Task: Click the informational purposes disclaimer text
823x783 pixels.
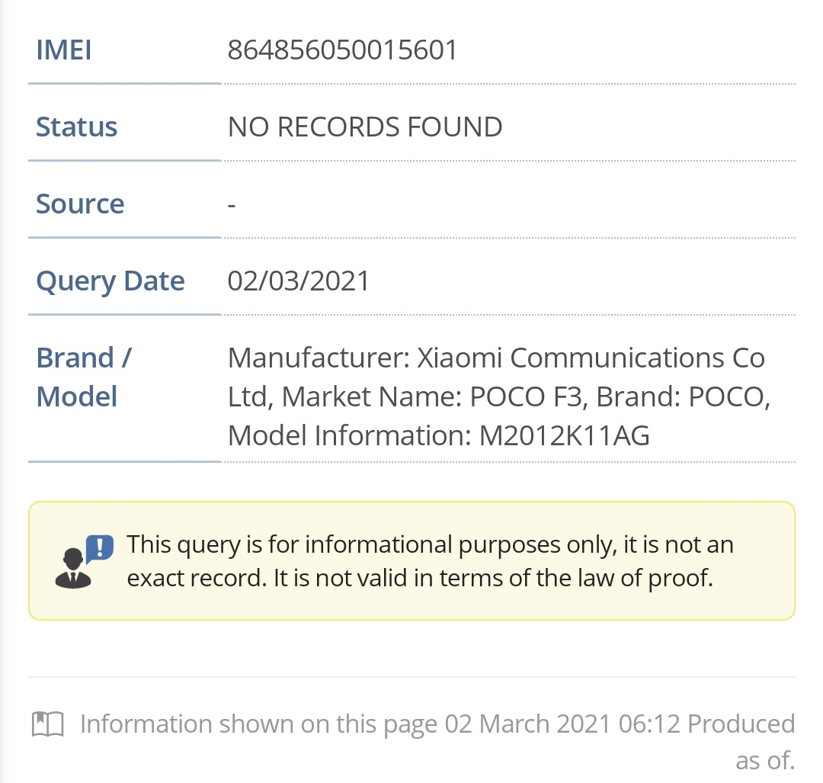Action: [430, 545]
